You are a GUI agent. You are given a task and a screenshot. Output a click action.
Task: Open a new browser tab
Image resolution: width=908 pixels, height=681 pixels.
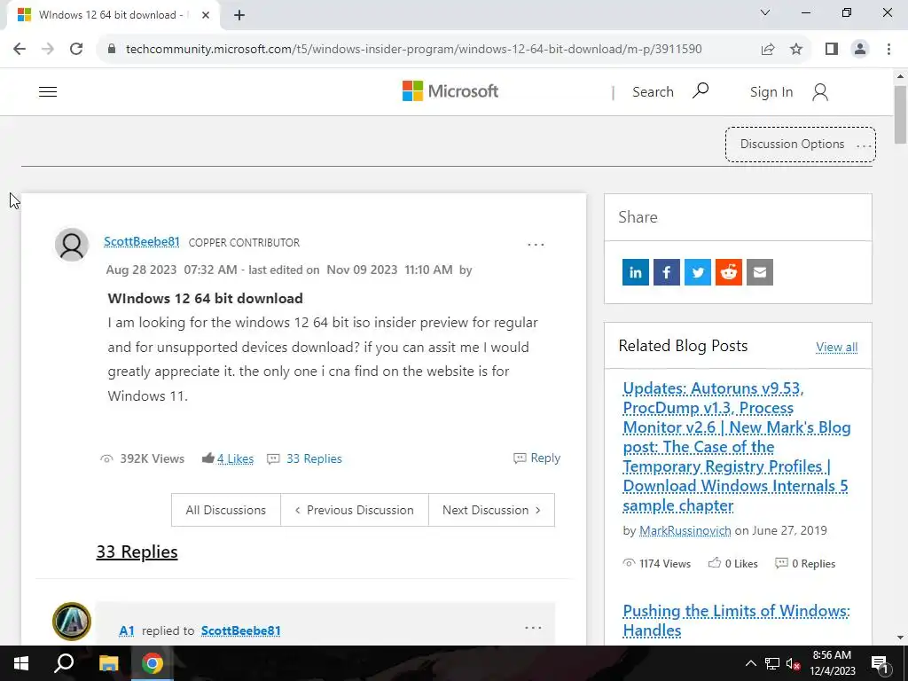click(239, 15)
